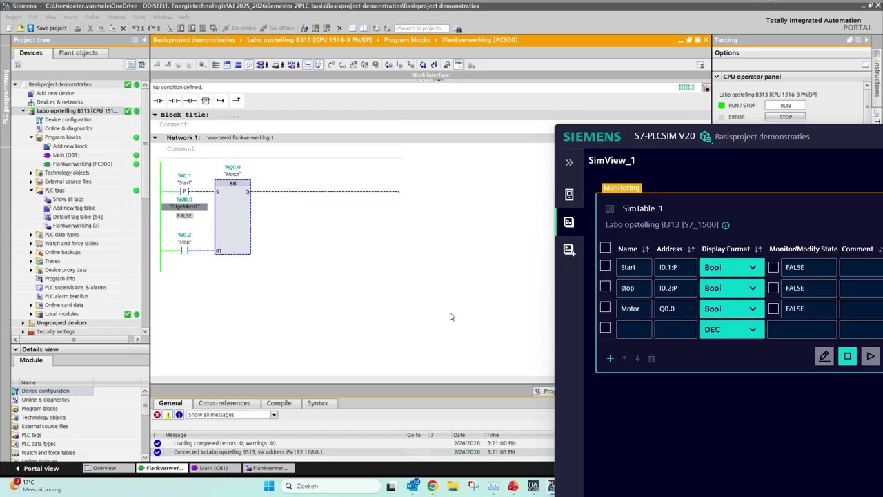Open the Online menu
The height and width of the screenshot is (497, 883).
point(92,17)
